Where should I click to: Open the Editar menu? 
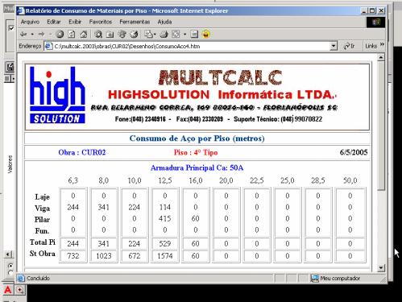(x=54, y=22)
